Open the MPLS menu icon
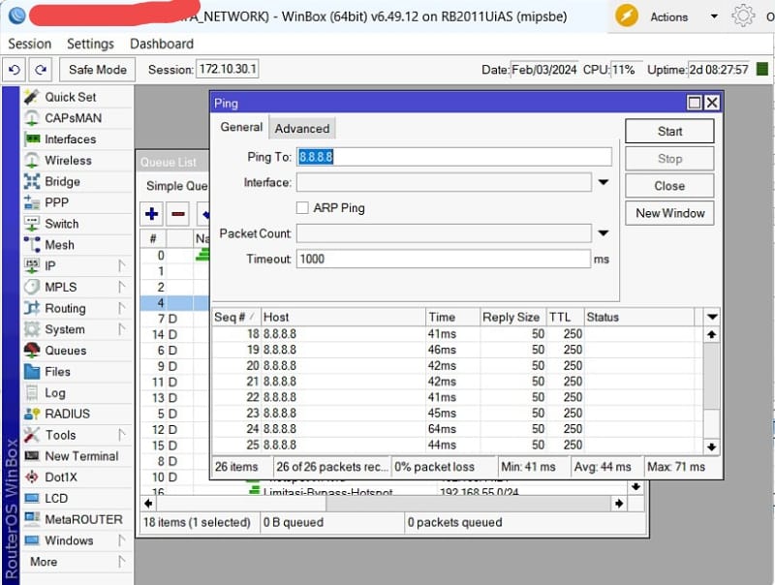 pos(32,287)
